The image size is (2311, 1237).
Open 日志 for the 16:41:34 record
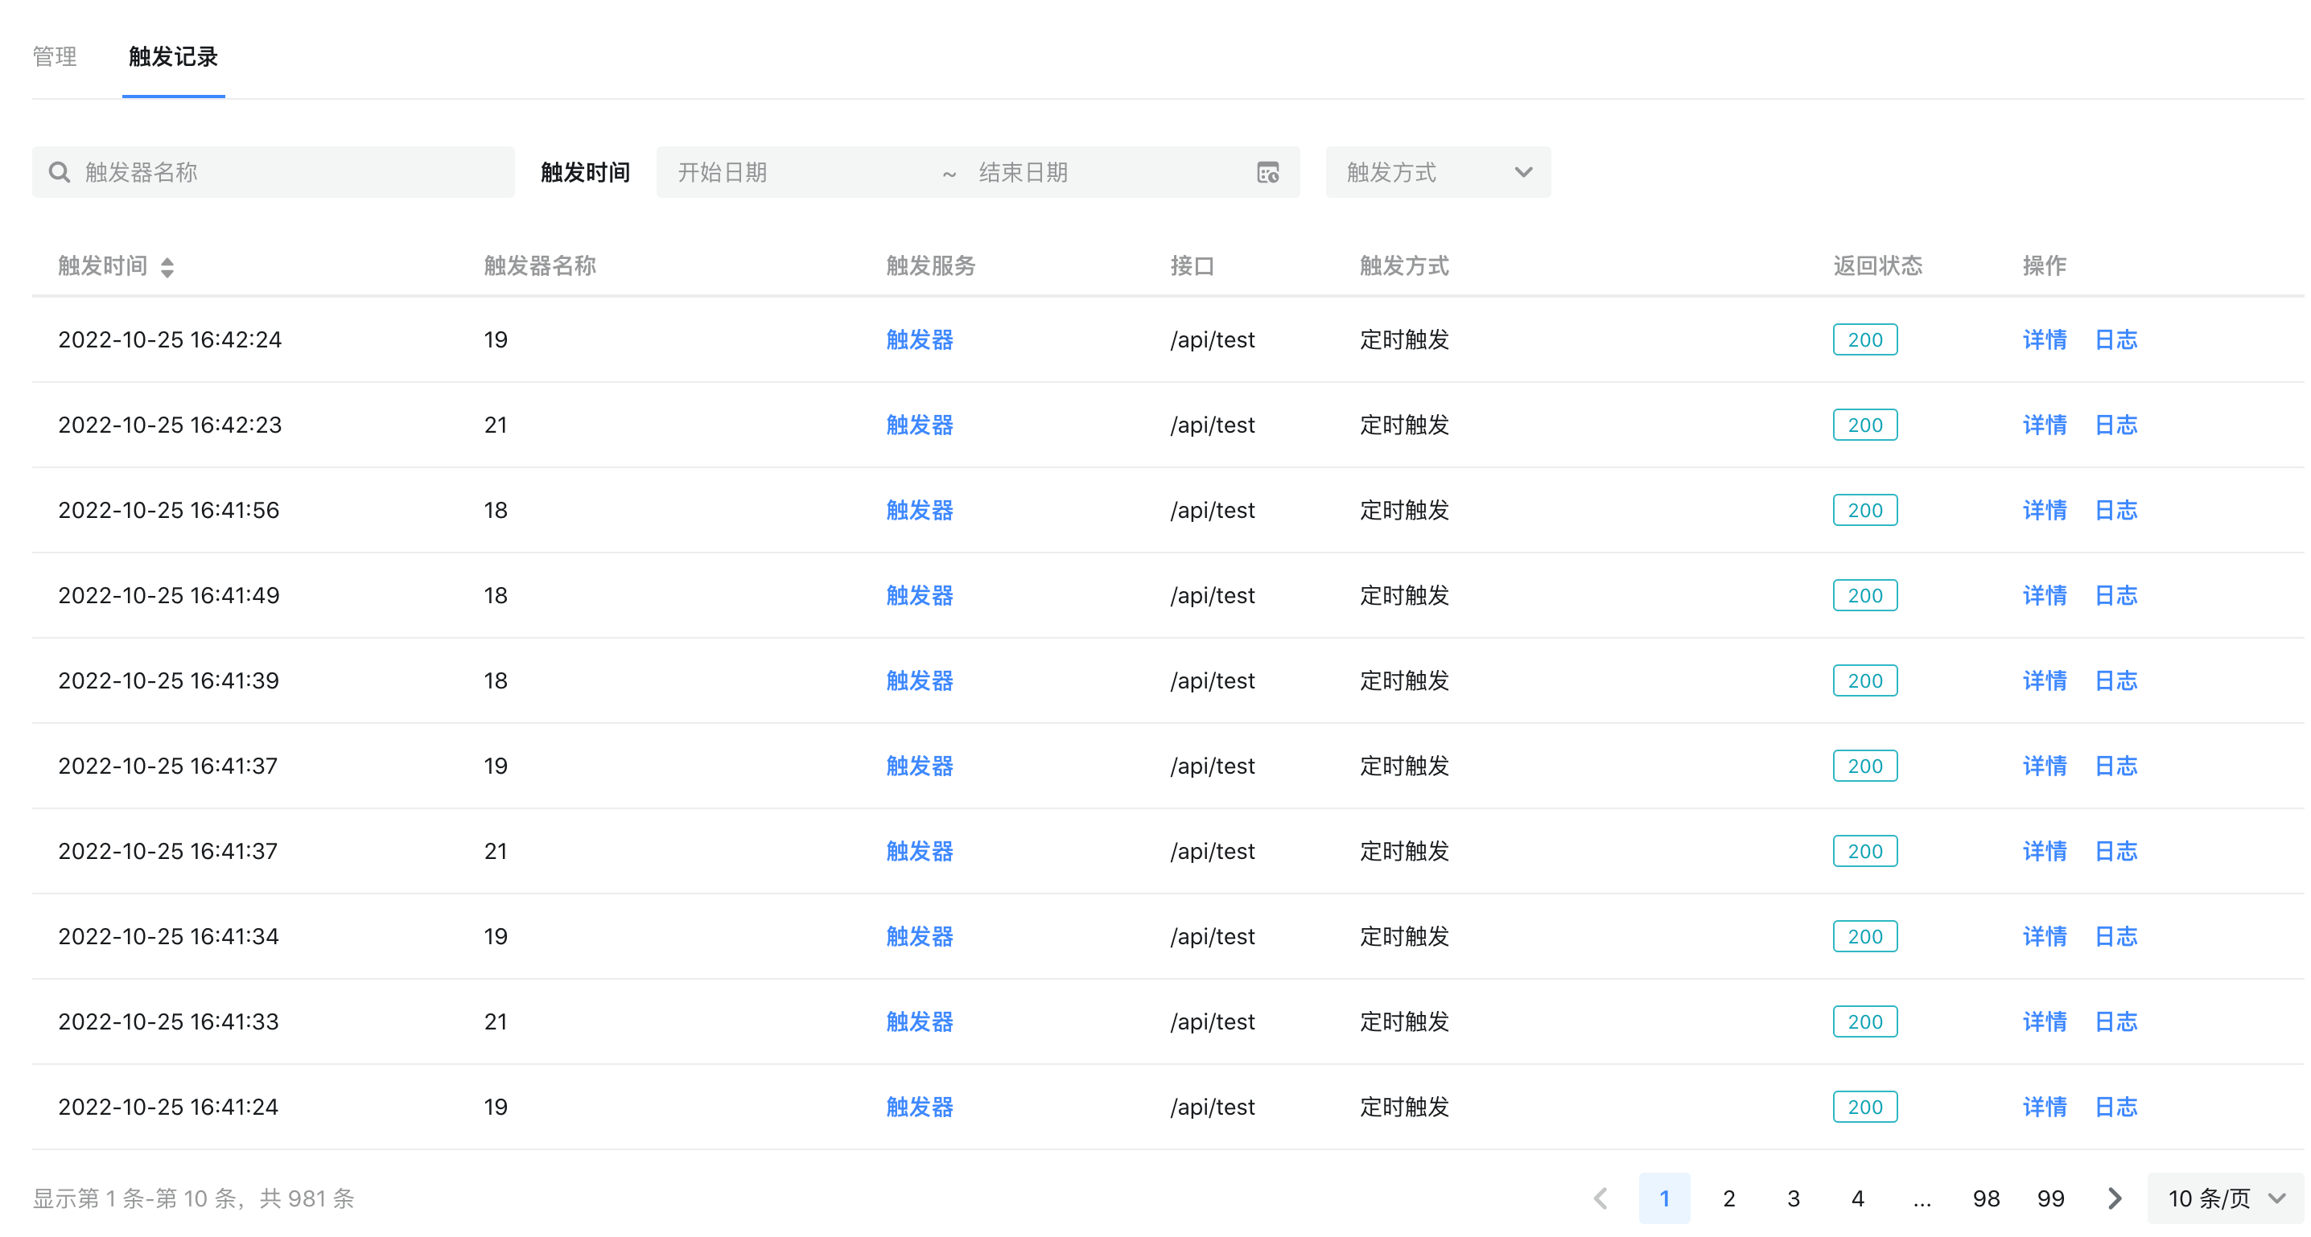click(2116, 936)
